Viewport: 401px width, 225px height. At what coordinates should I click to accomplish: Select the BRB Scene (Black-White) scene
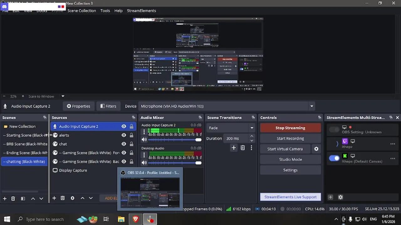24,144
